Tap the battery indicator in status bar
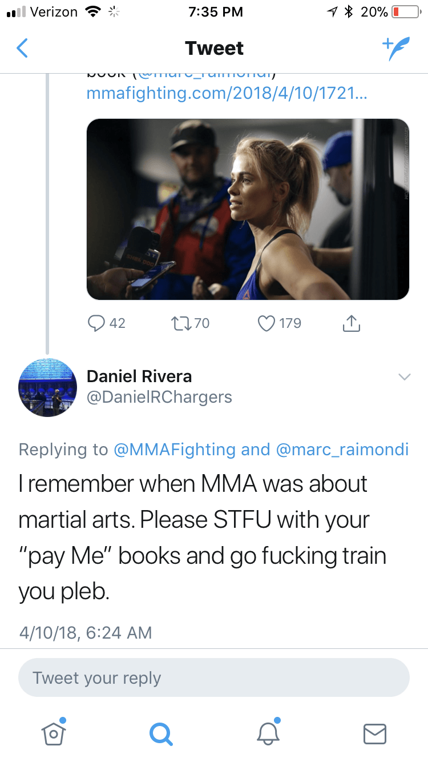 click(402, 11)
